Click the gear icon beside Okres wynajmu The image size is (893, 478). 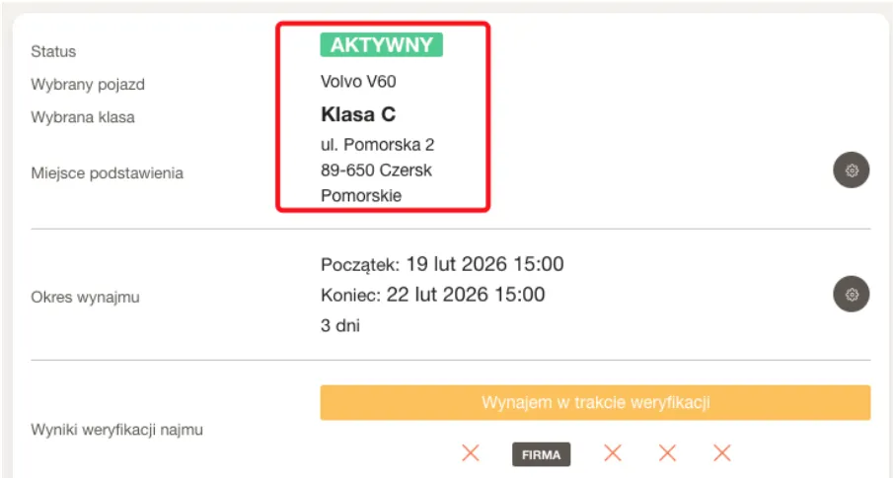coord(852,294)
